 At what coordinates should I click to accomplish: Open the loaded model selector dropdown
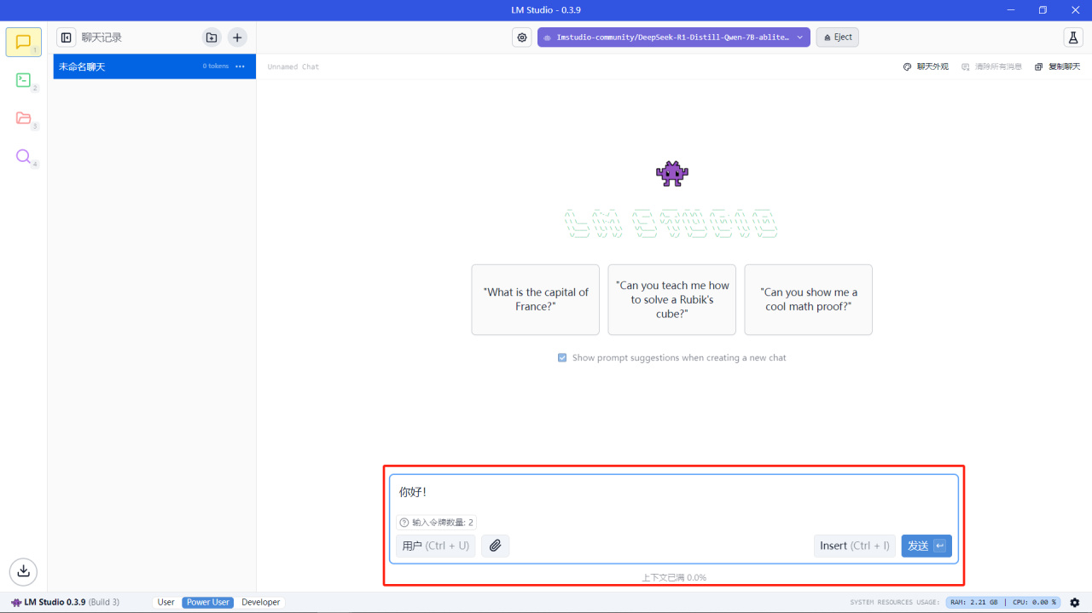[x=674, y=38]
